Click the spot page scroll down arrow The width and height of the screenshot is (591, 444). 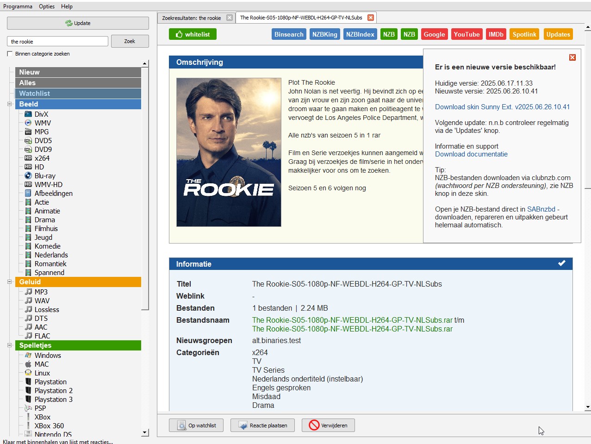(587, 407)
